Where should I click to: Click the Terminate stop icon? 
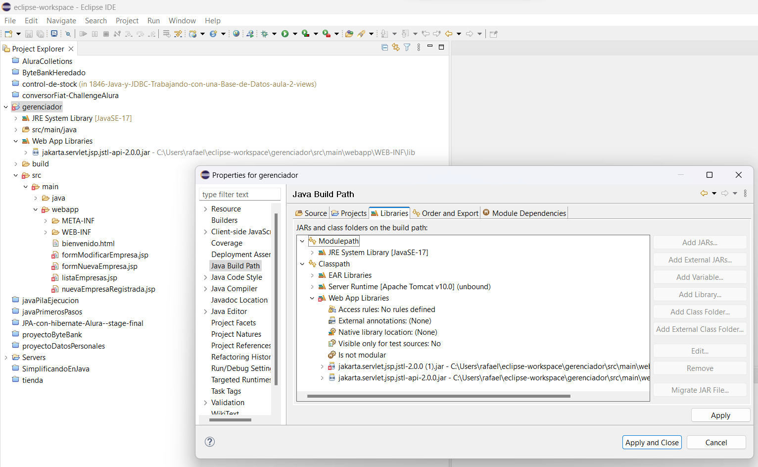[x=106, y=34]
